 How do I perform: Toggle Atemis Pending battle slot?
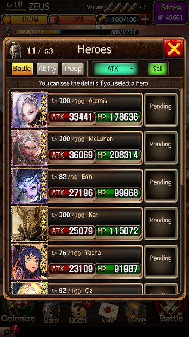(161, 110)
